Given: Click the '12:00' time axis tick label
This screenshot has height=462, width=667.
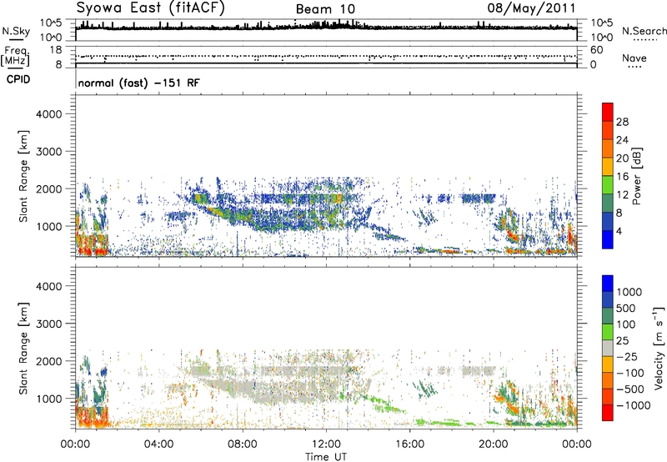Looking at the screenshot, I should [326, 444].
